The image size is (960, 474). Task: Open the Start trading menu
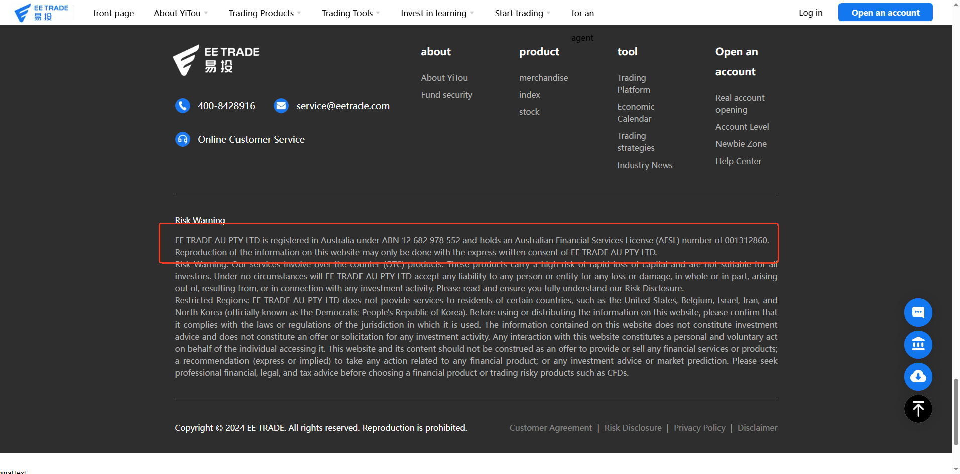(x=519, y=13)
